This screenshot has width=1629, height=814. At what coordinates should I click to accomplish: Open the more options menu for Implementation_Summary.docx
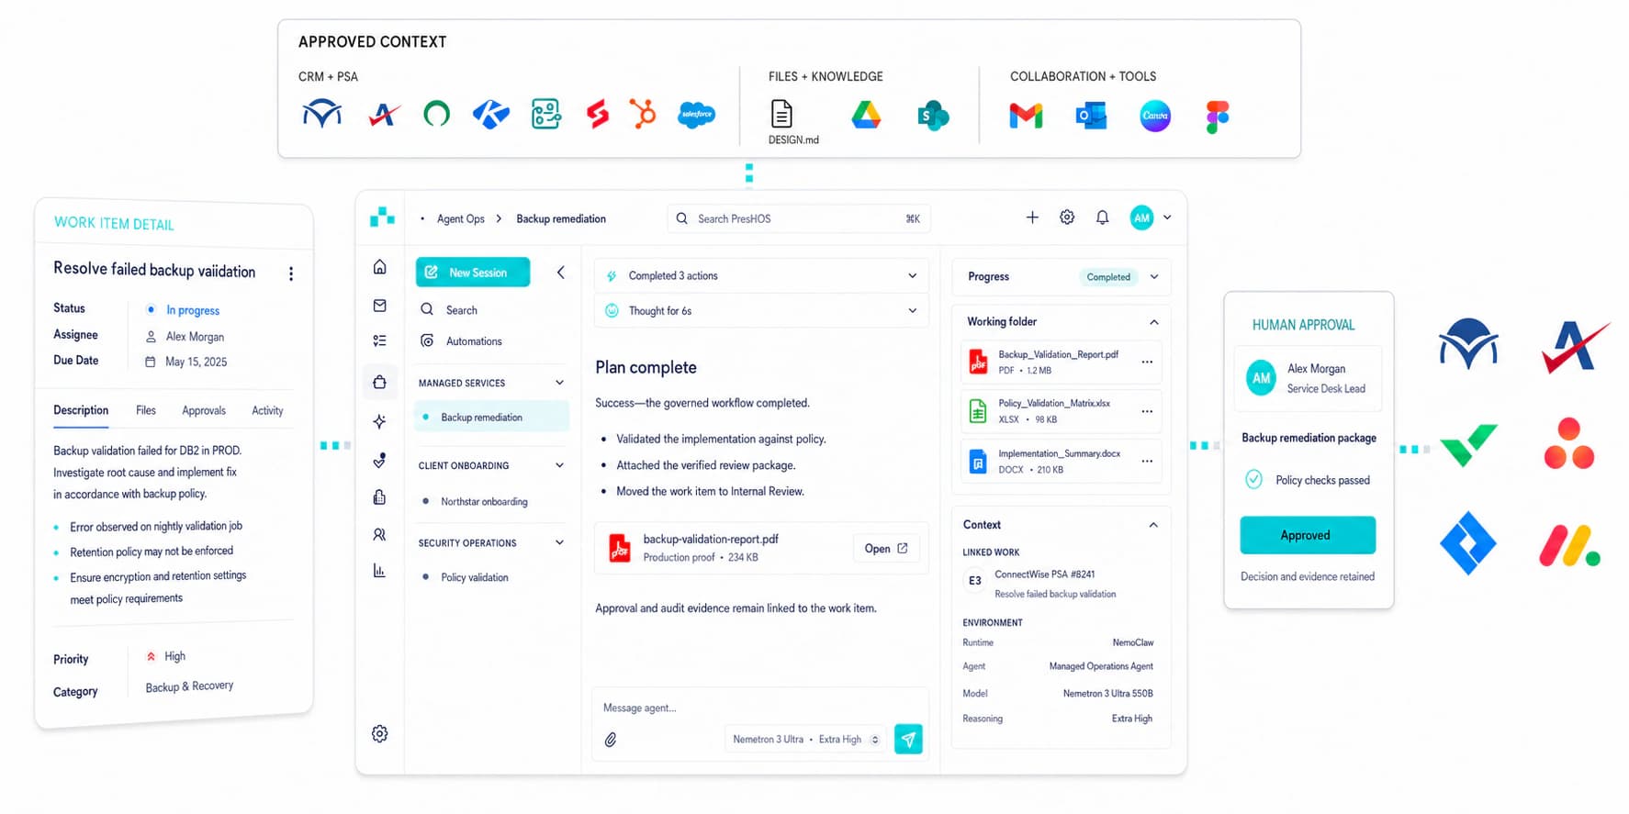pyautogui.click(x=1147, y=461)
